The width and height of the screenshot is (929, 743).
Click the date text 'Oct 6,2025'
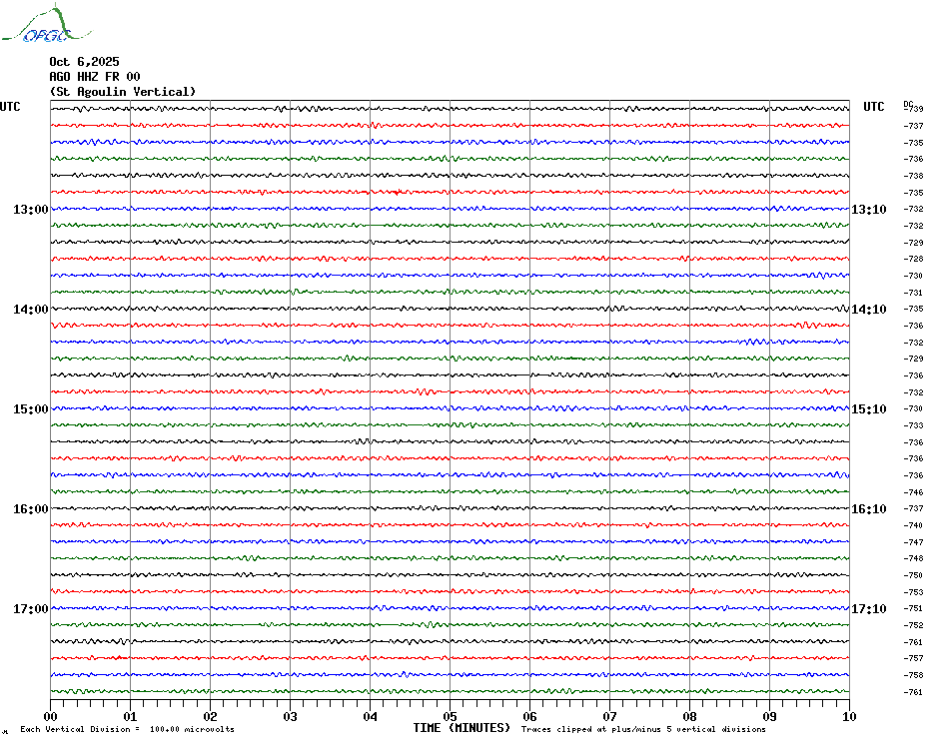(84, 62)
